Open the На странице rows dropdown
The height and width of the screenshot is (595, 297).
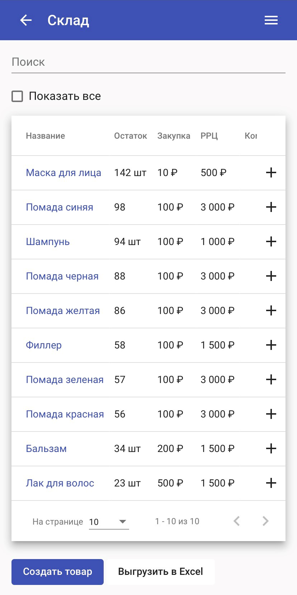[109, 522]
